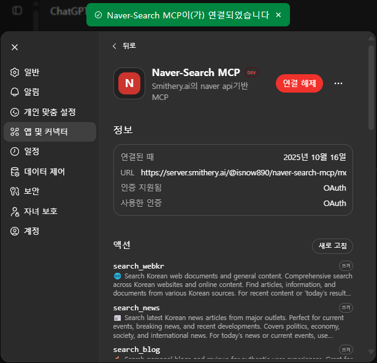Click the search_news action name

click(136, 308)
